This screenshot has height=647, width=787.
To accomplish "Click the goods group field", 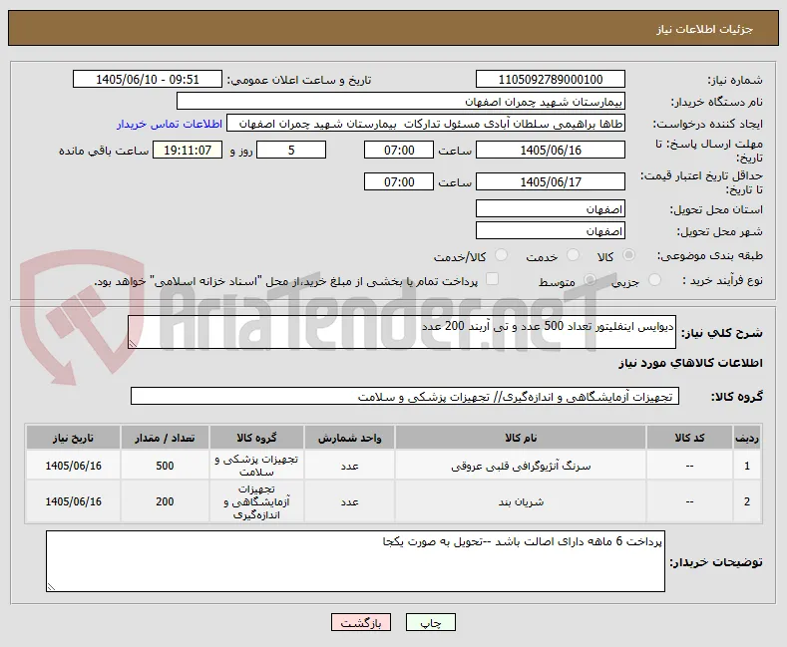I will (x=405, y=396).
